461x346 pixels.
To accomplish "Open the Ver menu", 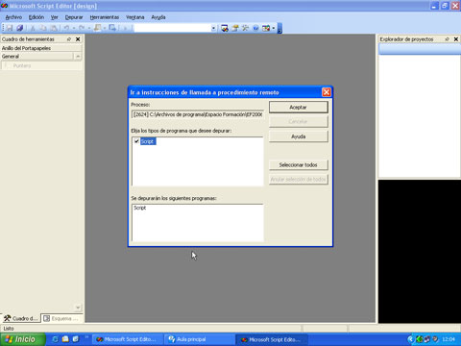I will 55,17.
